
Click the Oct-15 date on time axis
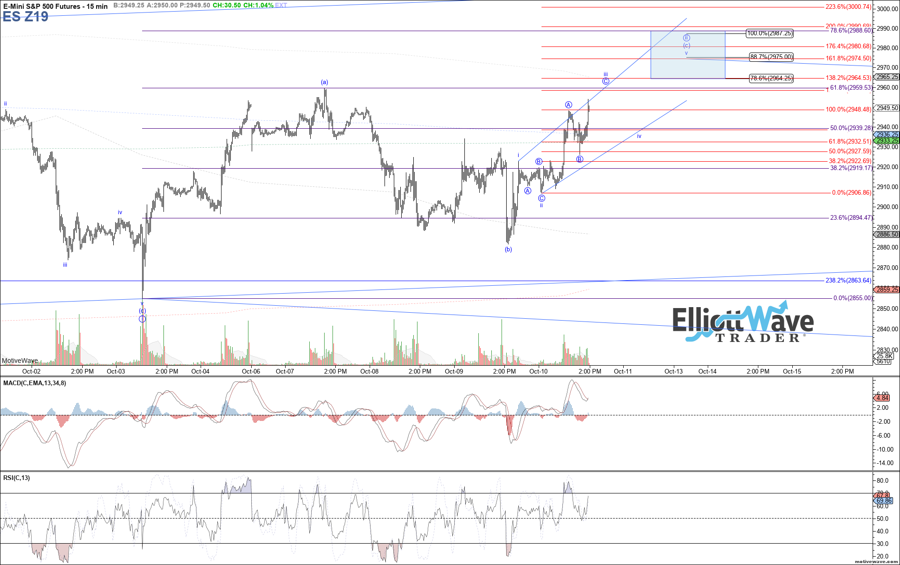click(792, 371)
